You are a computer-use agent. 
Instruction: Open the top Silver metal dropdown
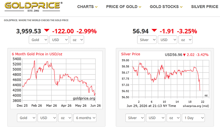(147, 40)
